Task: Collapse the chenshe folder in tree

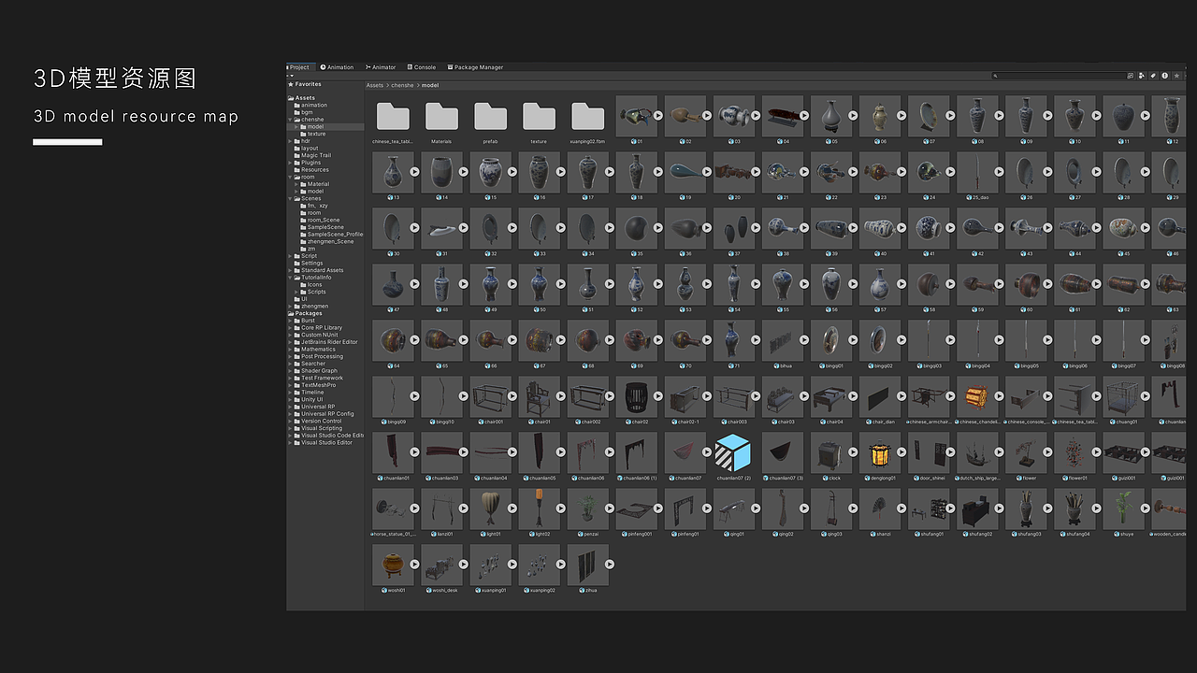Action: pos(290,120)
